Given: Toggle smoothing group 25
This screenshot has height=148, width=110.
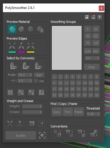Looking at the screenshot, I should click(54, 95).
